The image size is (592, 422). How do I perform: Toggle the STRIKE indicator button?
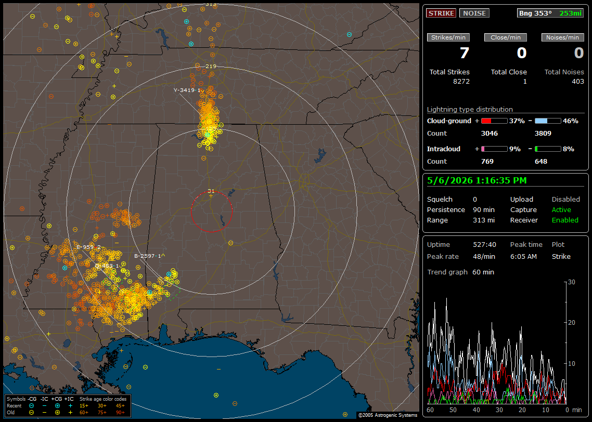pyautogui.click(x=441, y=13)
